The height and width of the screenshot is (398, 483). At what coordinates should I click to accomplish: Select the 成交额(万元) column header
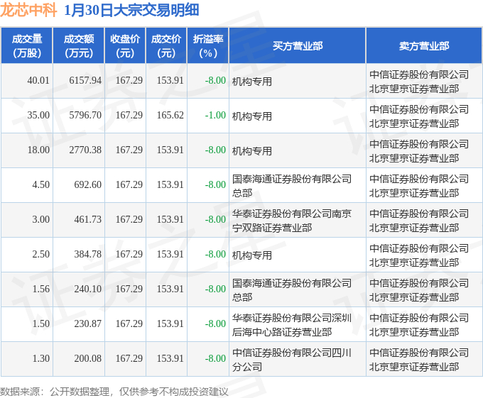coord(79,46)
